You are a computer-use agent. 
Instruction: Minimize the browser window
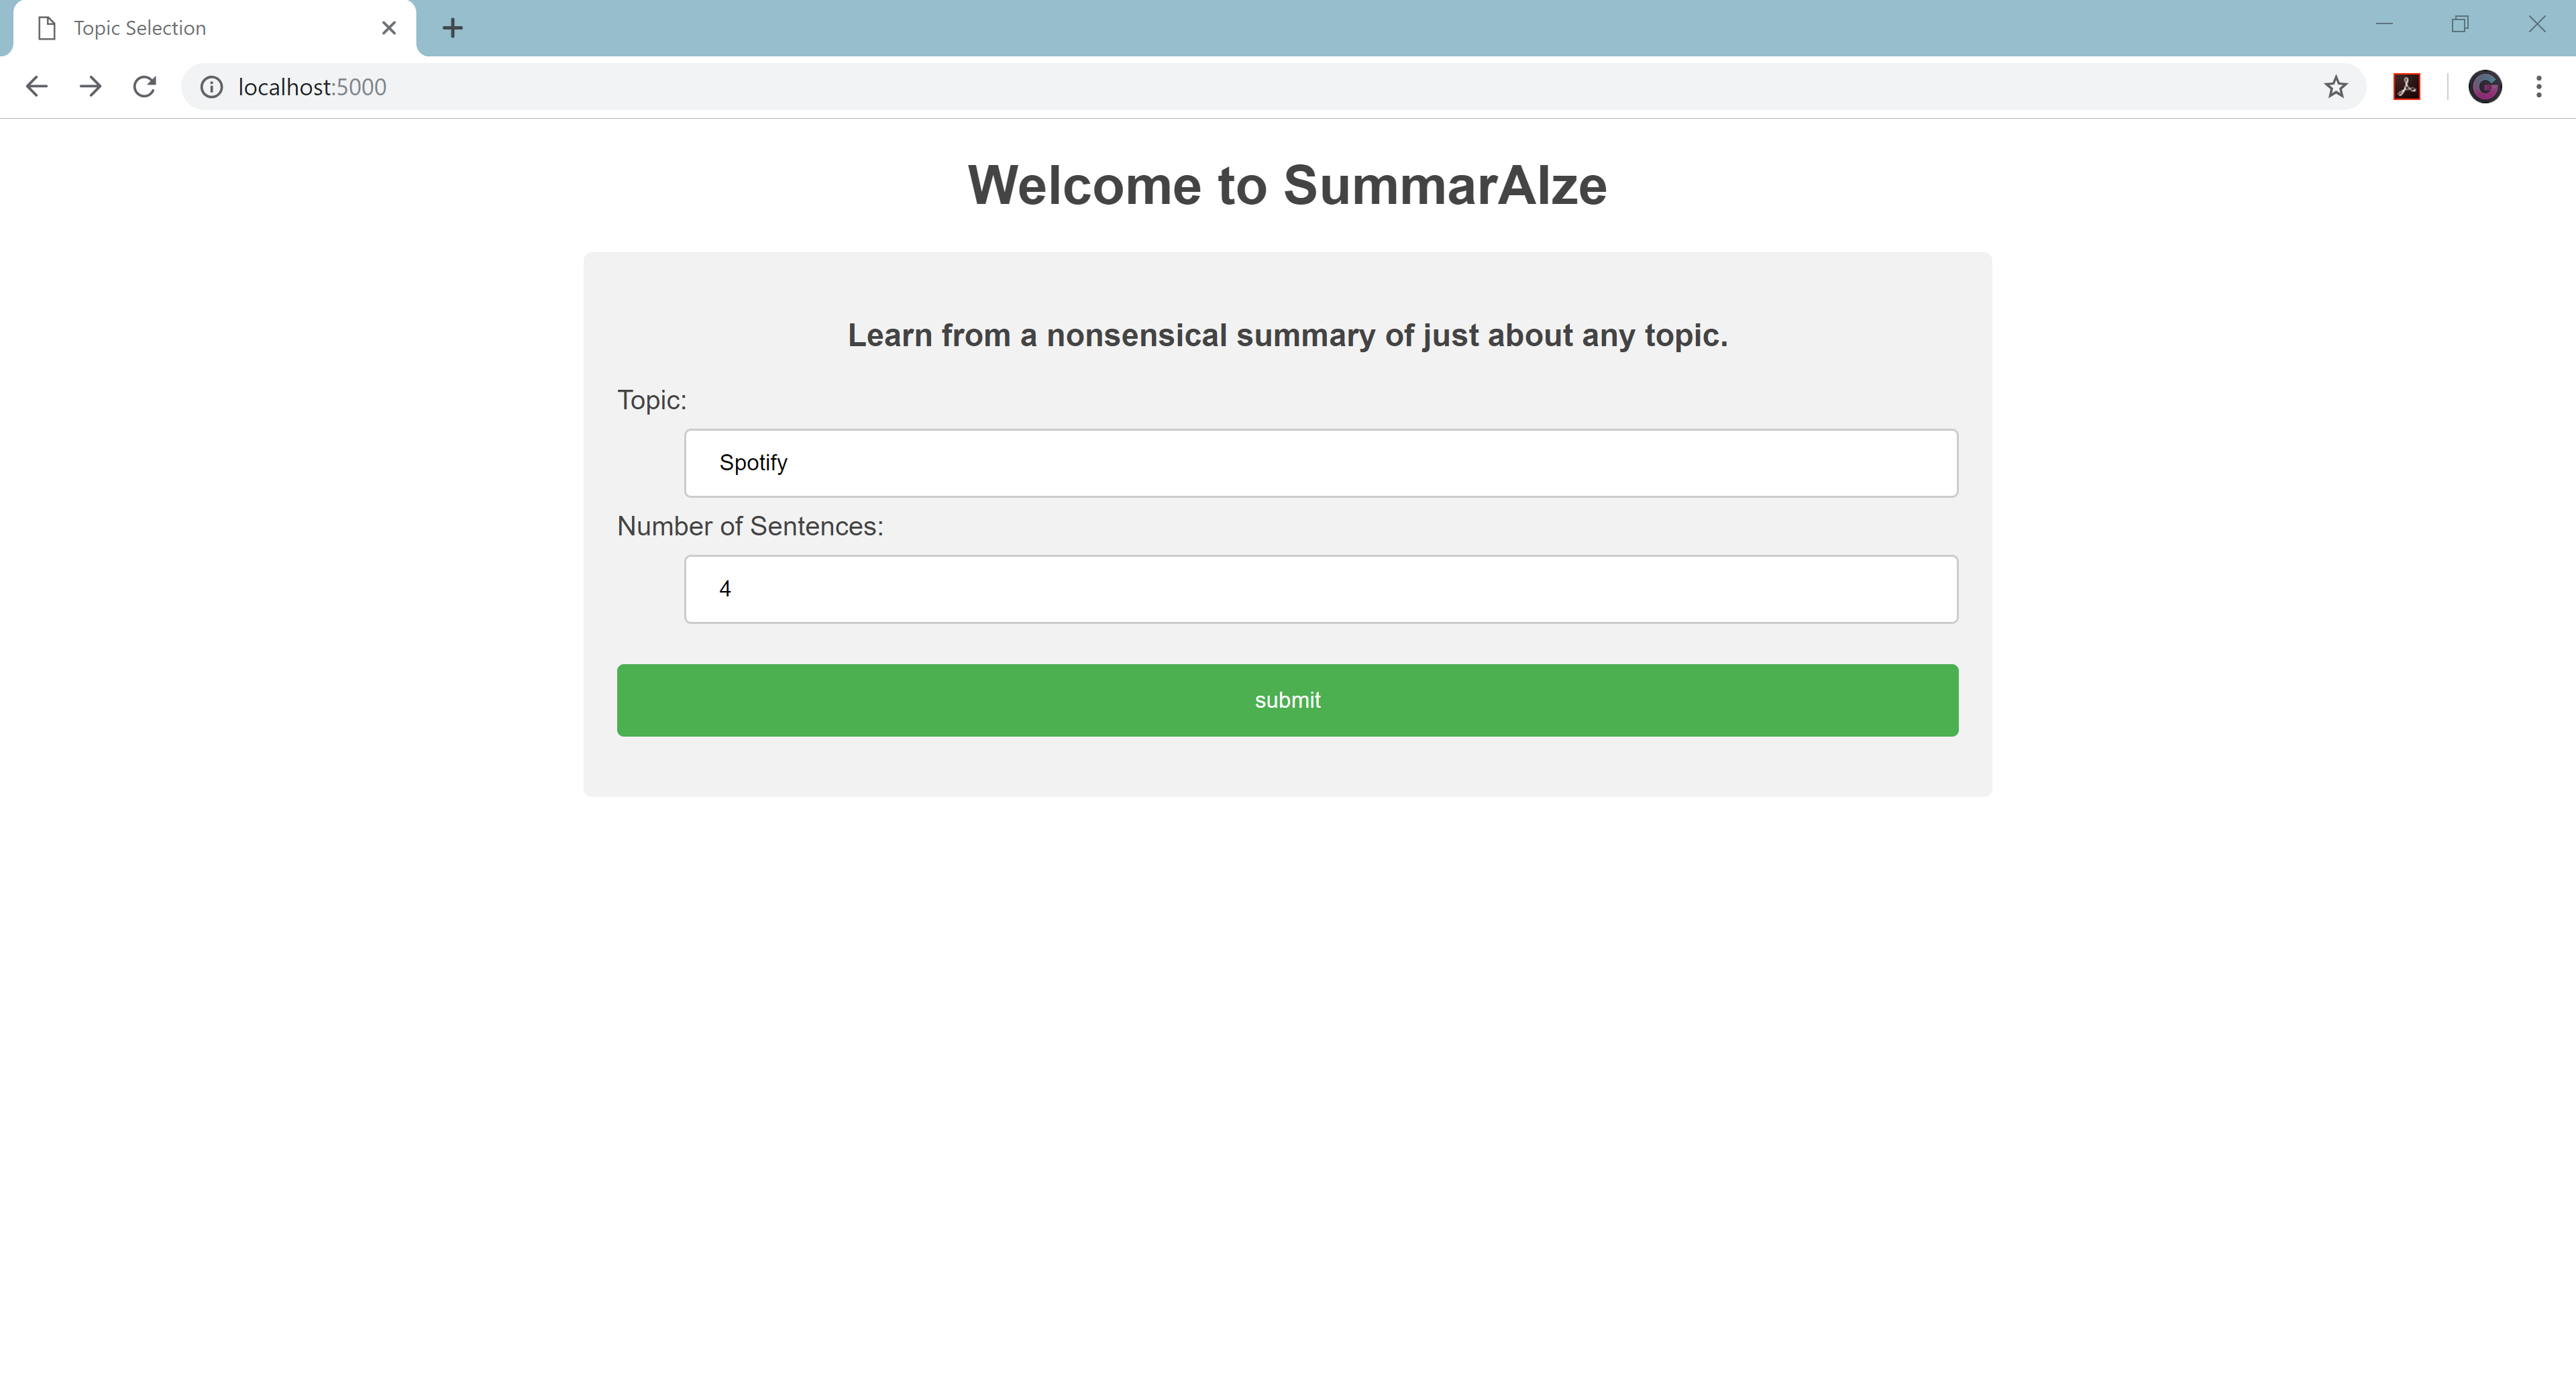coord(2384,24)
